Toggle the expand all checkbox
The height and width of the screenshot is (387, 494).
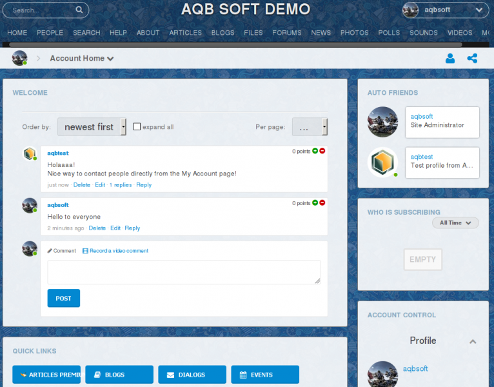[137, 127]
